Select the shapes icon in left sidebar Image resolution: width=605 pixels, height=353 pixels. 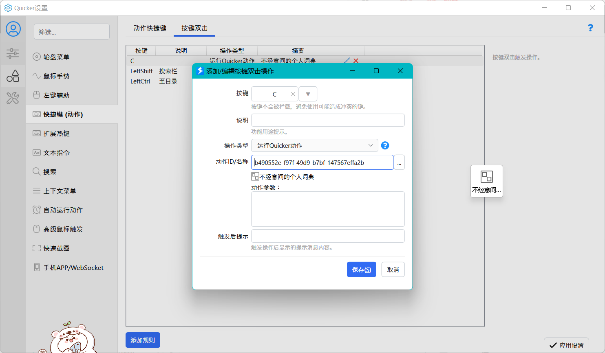tap(13, 76)
